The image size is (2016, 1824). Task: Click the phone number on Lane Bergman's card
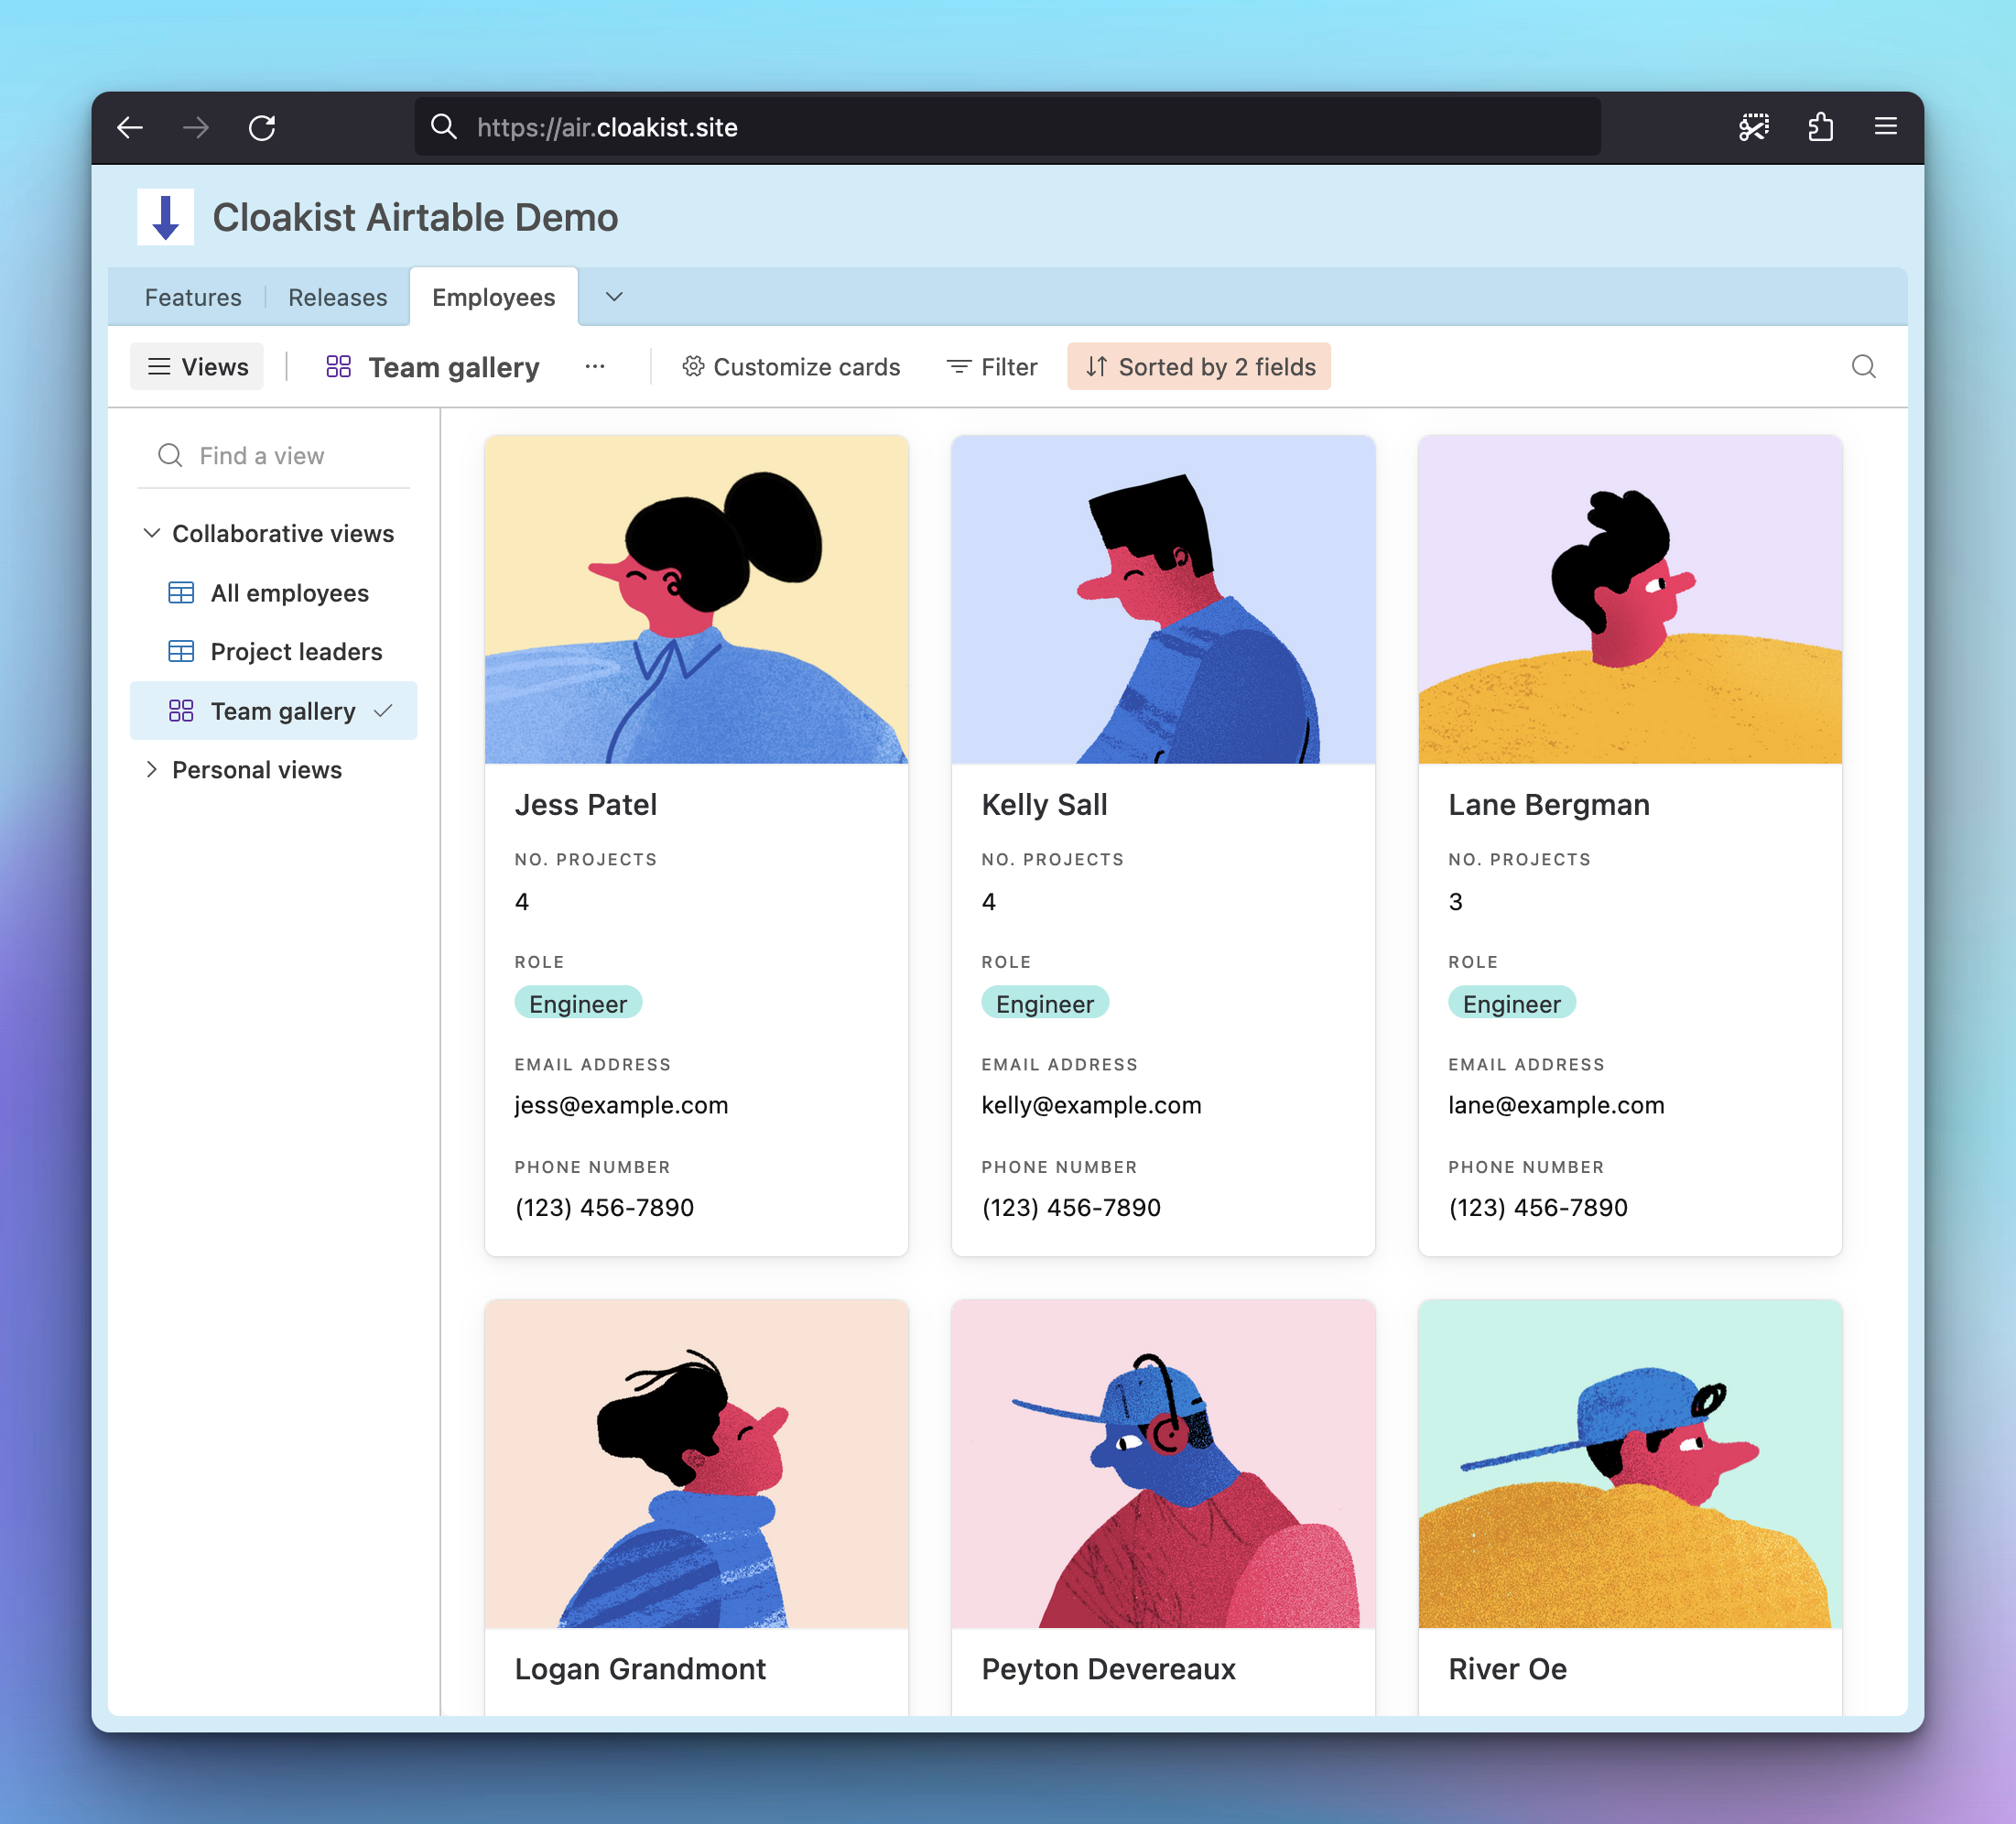[x=1538, y=1208]
